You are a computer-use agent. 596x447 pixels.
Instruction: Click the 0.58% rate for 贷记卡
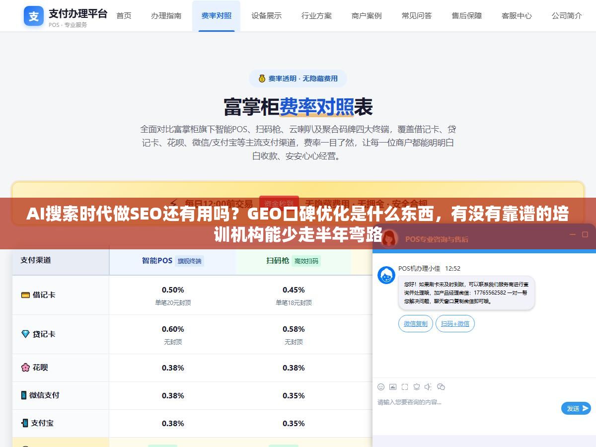[294, 329]
